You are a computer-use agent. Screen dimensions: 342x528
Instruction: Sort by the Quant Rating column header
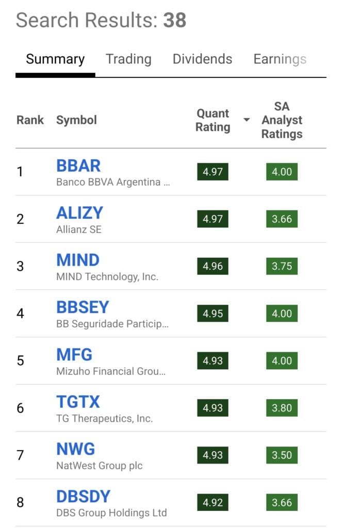213,120
